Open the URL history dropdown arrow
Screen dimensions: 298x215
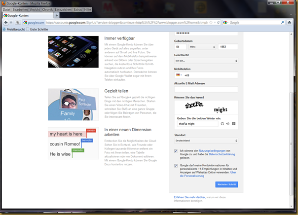[215, 22]
